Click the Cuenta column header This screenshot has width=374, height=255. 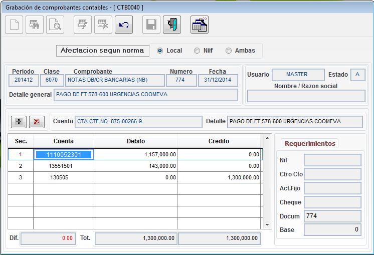click(64, 141)
